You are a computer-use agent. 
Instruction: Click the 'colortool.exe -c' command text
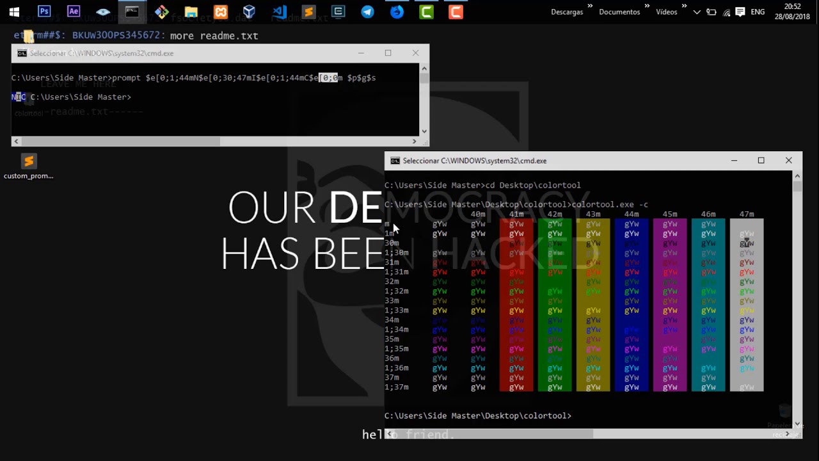point(610,204)
